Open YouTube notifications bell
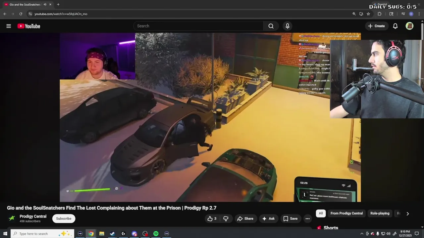This screenshot has width=424, height=238. tap(395, 26)
